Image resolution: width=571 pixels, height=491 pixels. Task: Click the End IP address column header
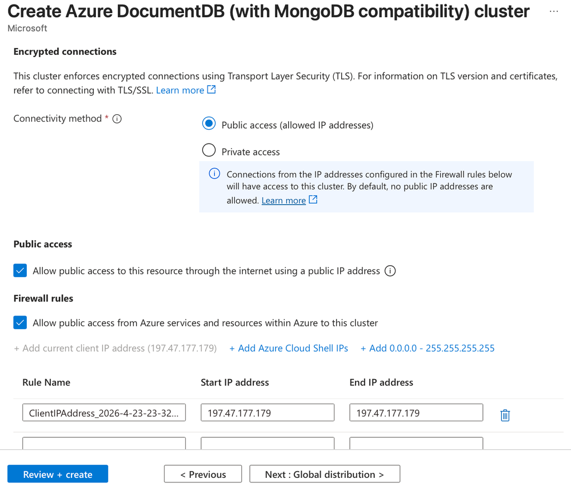[381, 382]
